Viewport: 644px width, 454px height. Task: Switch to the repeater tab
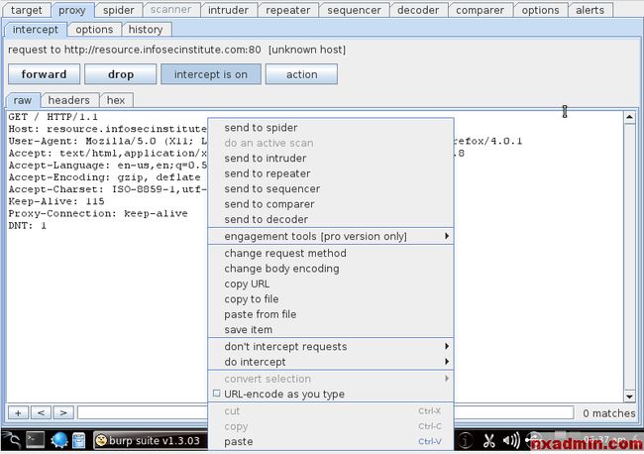pyautogui.click(x=287, y=10)
